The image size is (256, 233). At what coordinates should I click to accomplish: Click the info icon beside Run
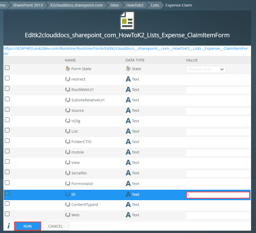[x=9, y=226]
